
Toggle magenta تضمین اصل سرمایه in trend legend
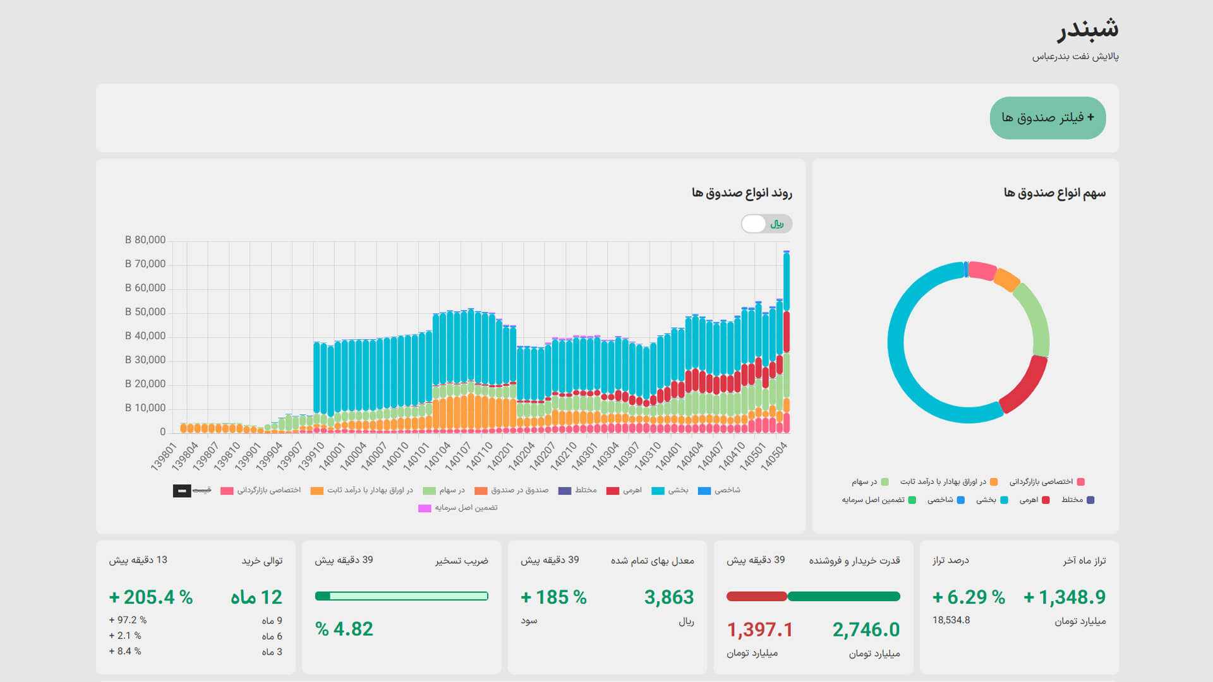pos(458,508)
